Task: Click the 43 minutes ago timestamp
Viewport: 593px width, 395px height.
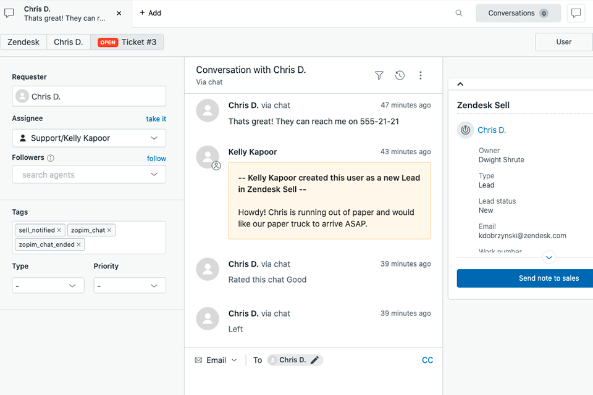Action: pyautogui.click(x=405, y=152)
